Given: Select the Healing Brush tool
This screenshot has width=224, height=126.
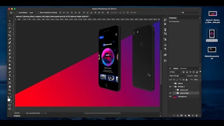Looking at the screenshot, I should pyautogui.click(x=10, y=43).
